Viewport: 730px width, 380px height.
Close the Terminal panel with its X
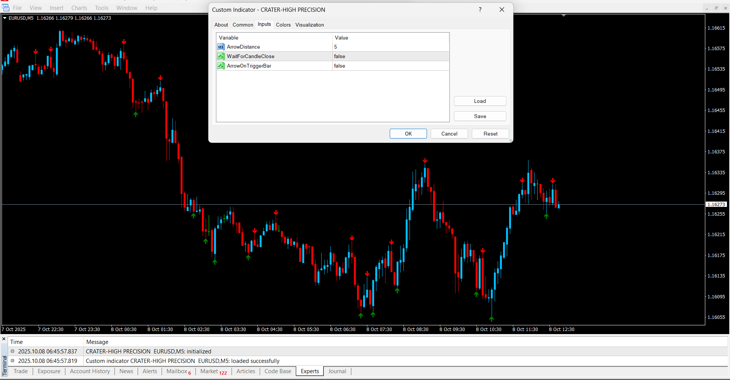click(x=4, y=339)
